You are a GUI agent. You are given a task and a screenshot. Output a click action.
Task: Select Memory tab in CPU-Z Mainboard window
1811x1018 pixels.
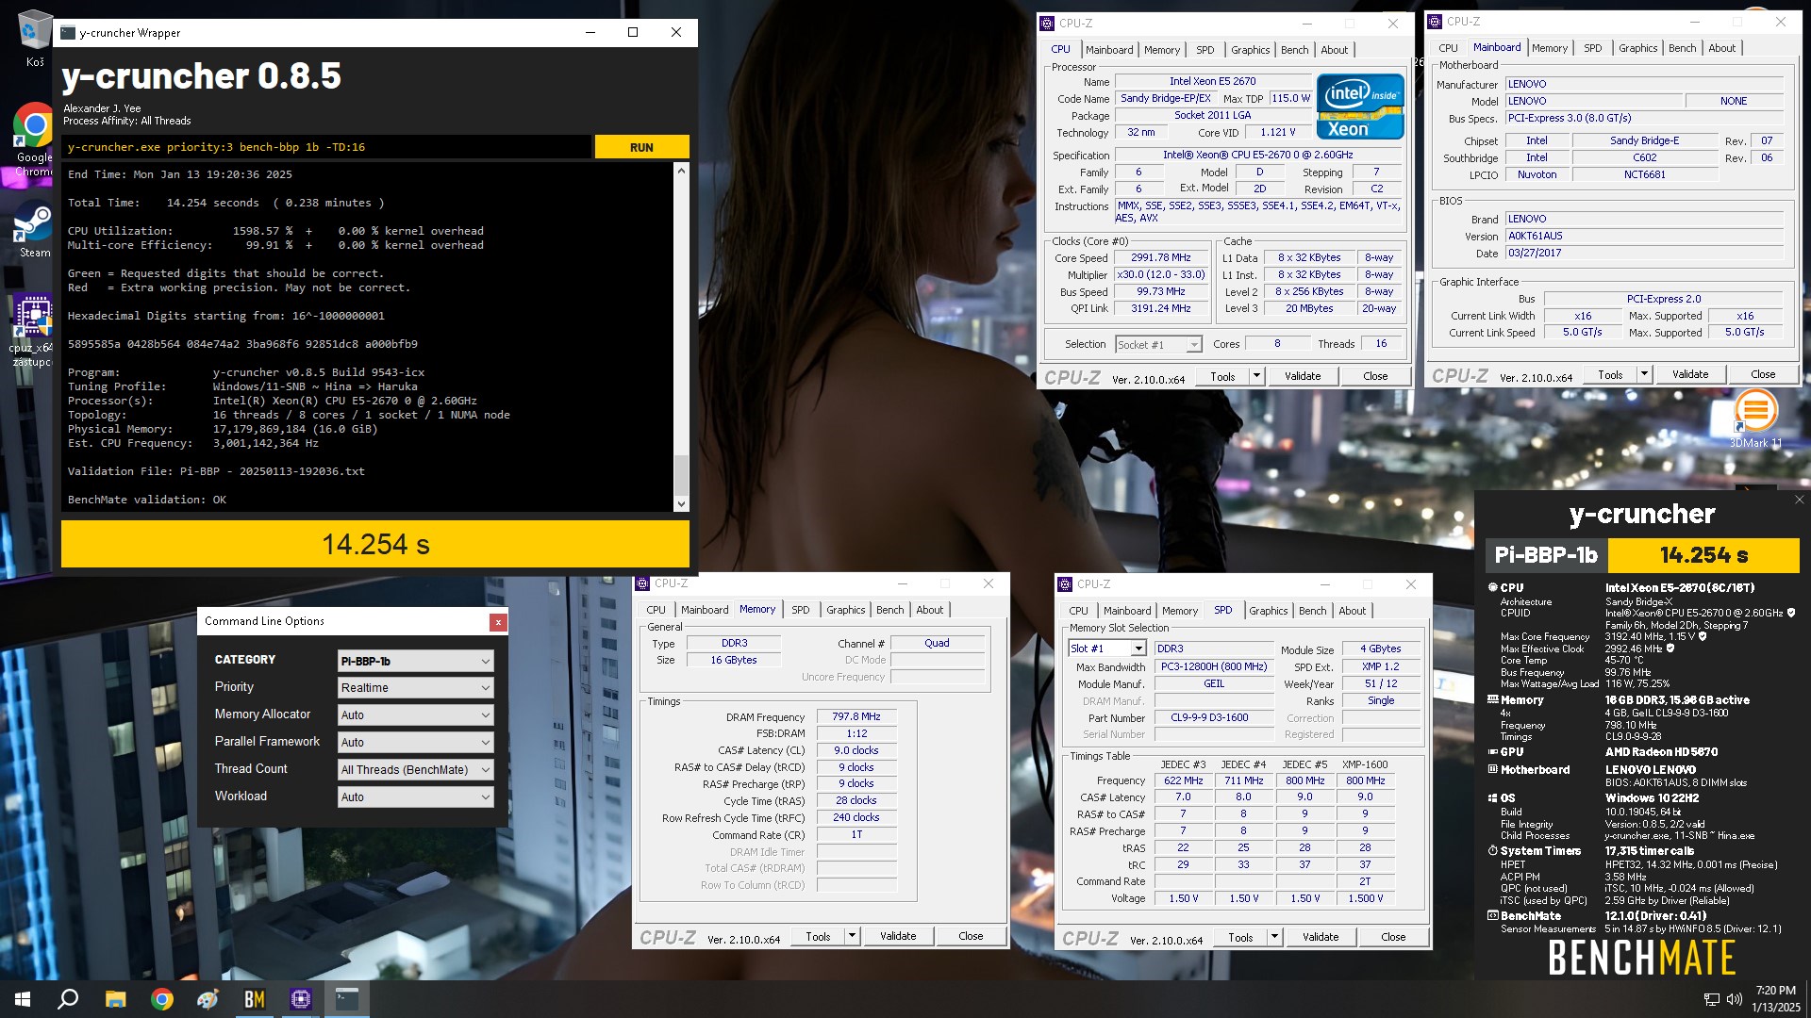(1549, 48)
